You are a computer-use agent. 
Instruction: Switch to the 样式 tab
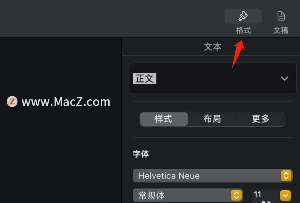pos(164,119)
